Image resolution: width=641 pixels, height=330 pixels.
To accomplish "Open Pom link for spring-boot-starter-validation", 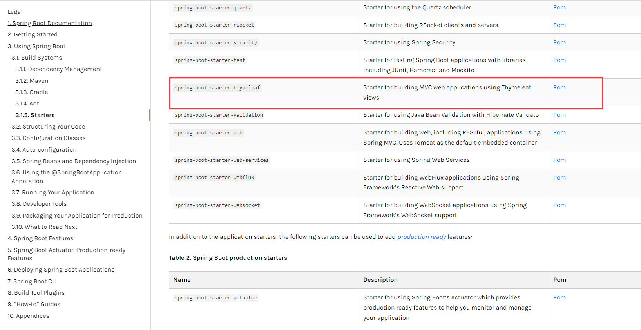I will 560,115.
